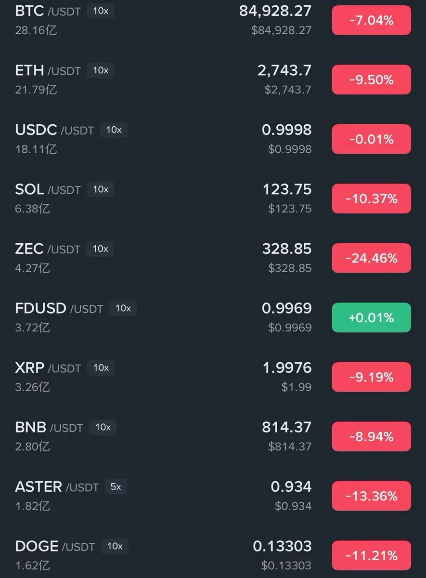This screenshot has height=578, width=426.
Task: Click the DOGE -11.21% change button
Action: pos(371,555)
